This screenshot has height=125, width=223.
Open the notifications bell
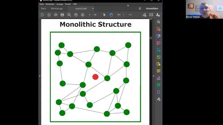click(x=140, y=8)
